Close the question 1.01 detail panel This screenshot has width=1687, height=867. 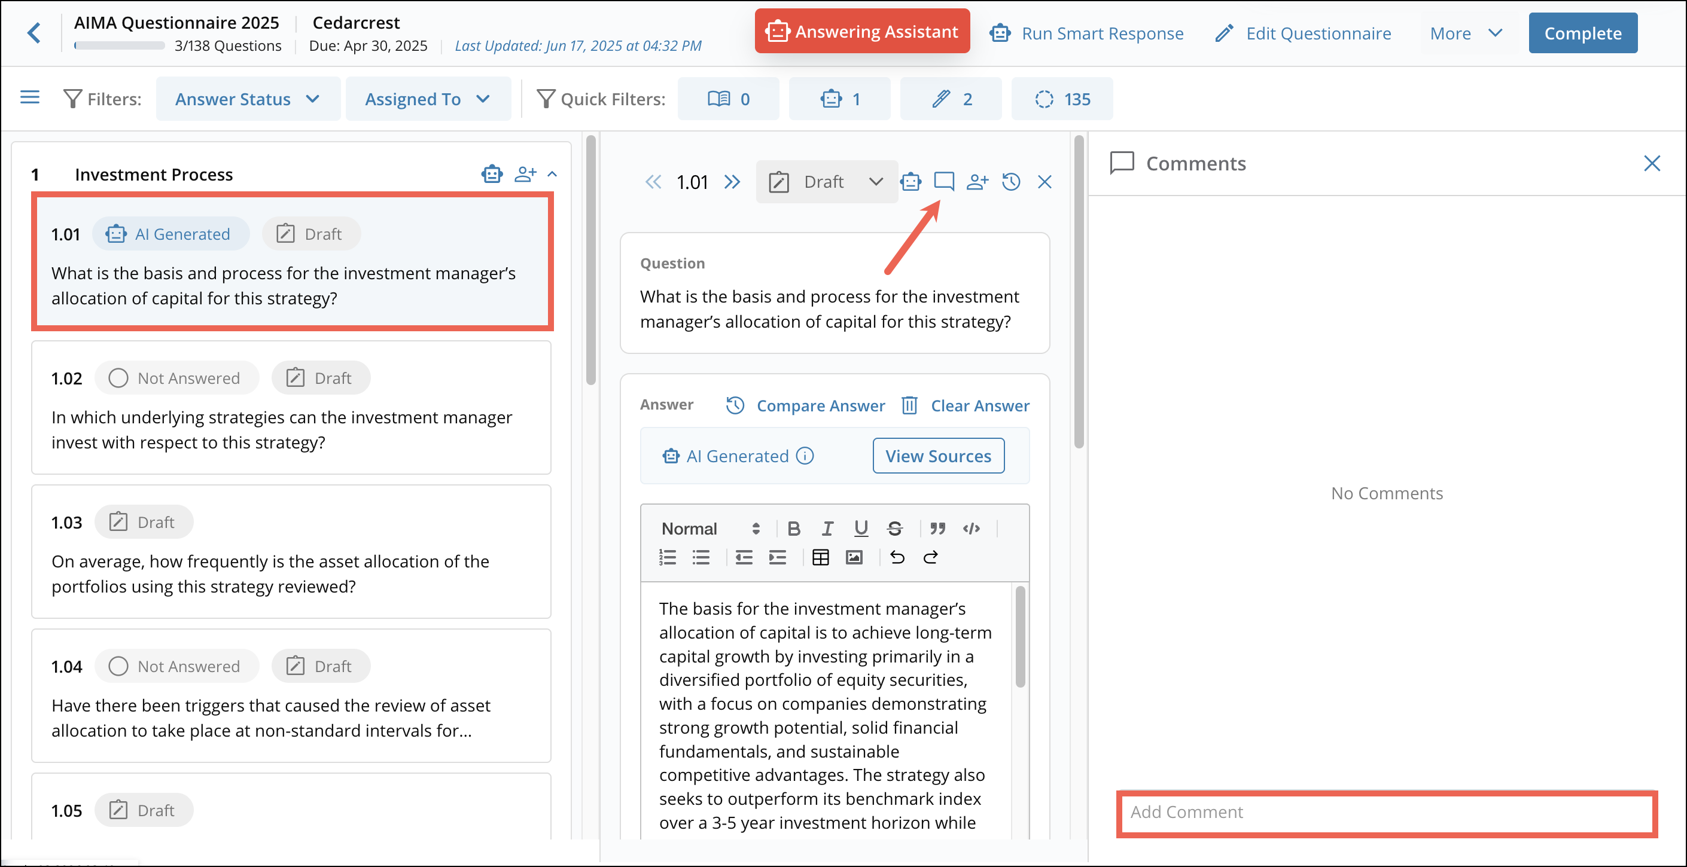coord(1045,181)
